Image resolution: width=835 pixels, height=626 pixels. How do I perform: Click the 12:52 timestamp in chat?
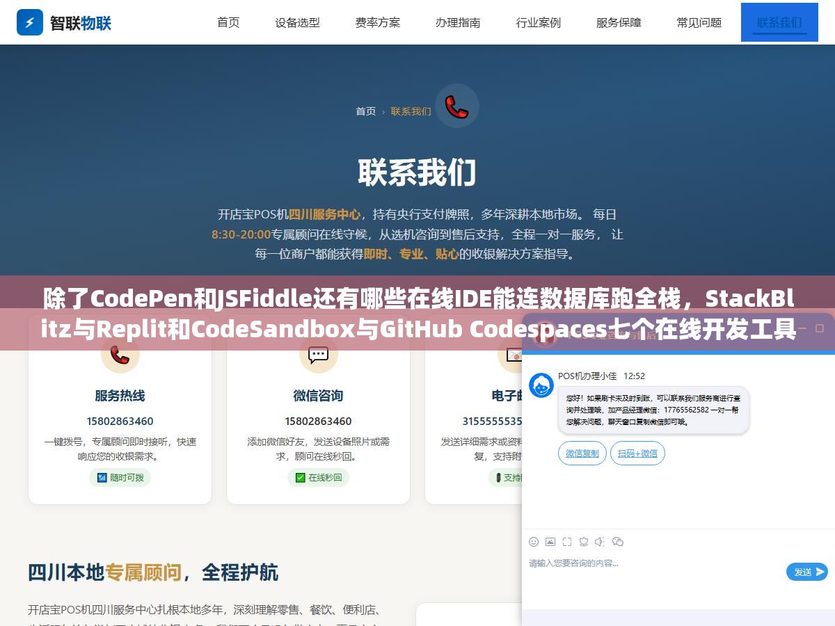pos(634,376)
